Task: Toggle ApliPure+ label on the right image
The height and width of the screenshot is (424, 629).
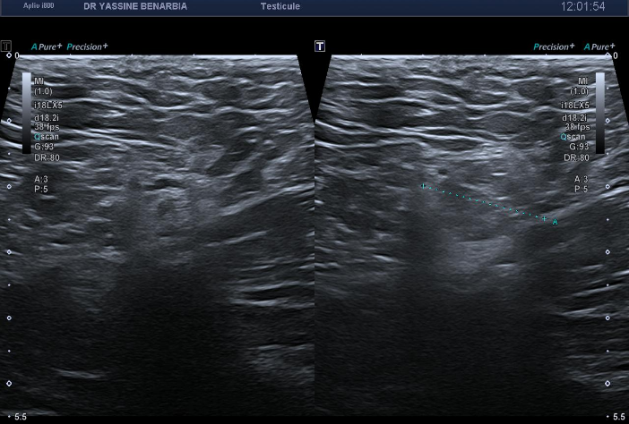Action: pos(599,46)
